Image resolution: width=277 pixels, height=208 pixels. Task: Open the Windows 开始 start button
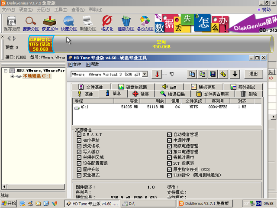pos(9,204)
